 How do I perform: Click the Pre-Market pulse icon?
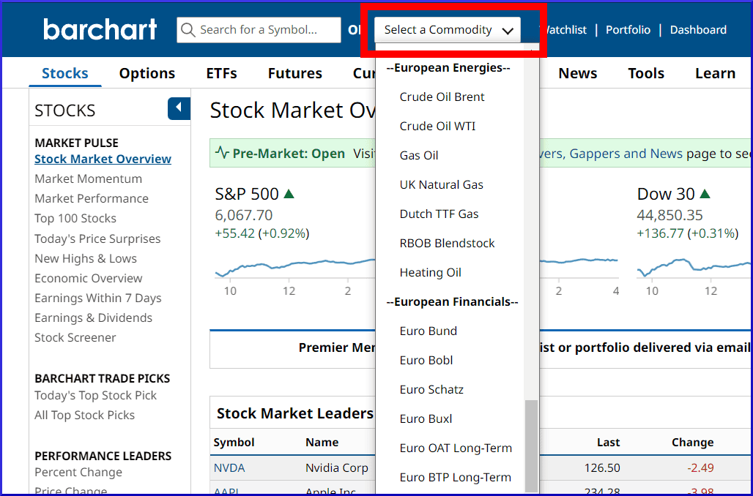222,154
